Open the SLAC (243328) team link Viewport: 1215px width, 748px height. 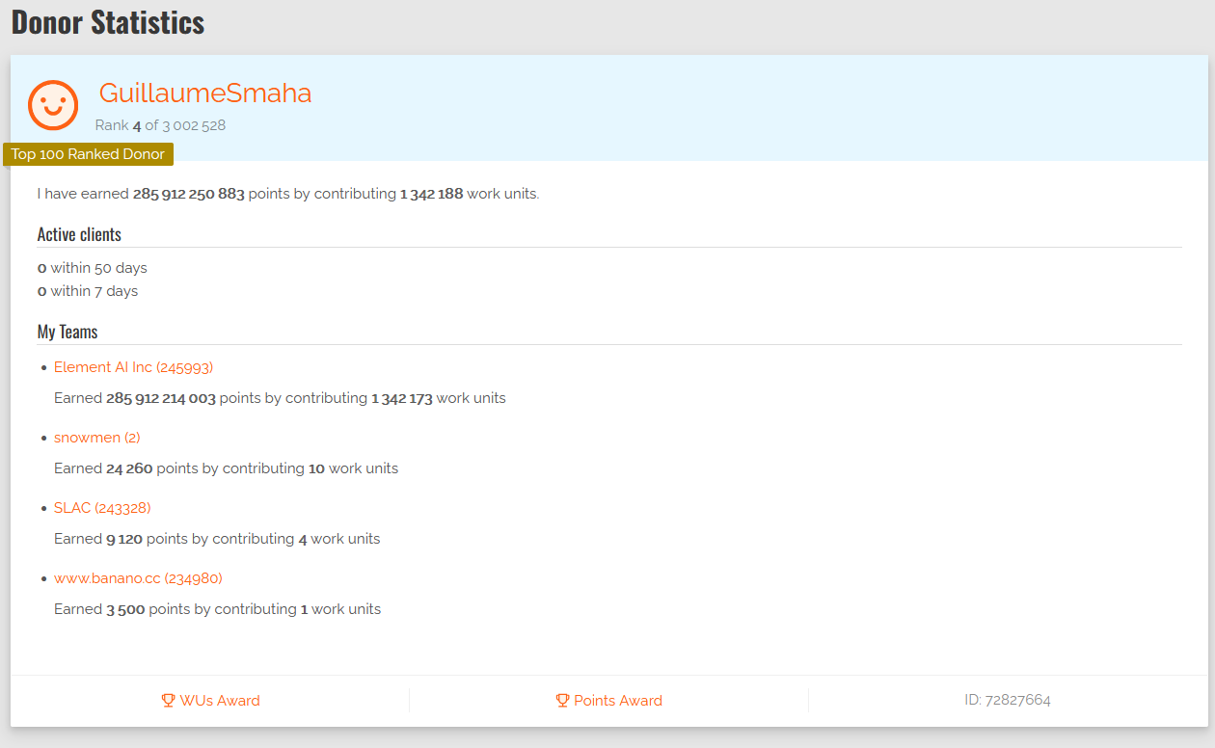coord(102,508)
